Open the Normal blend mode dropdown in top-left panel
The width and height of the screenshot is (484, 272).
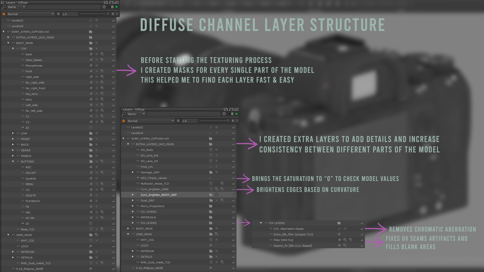(31, 14)
